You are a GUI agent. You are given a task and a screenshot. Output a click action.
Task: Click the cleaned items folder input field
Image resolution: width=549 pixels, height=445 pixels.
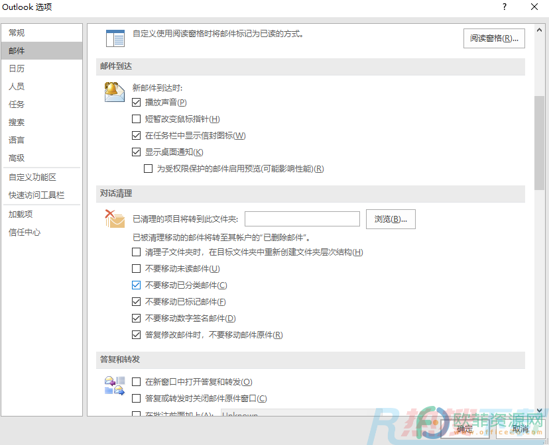coord(302,219)
